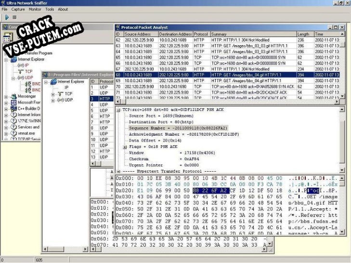351x263 pixels.
Task: Stop capture using the gray square icon
Action: pos(14,17)
